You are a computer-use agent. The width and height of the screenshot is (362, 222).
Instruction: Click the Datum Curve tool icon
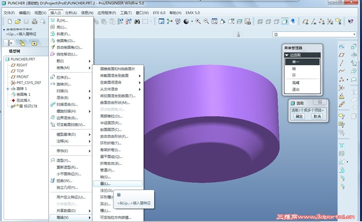point(341,71)
